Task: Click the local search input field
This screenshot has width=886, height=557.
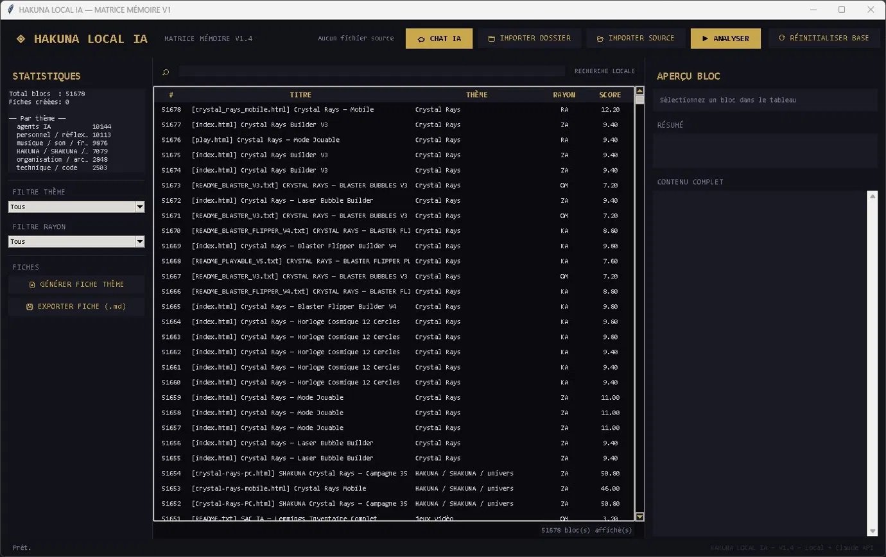Action: tap(372, 71)
